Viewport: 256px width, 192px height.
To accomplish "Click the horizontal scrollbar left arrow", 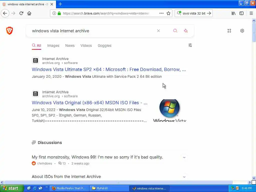I will [2, 182].
